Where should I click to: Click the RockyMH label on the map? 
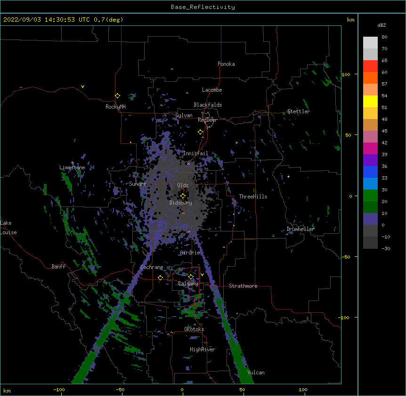[115, 107]
